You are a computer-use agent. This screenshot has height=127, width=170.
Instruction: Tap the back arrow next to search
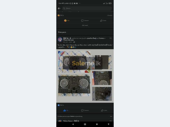click(x=59, y=8)
